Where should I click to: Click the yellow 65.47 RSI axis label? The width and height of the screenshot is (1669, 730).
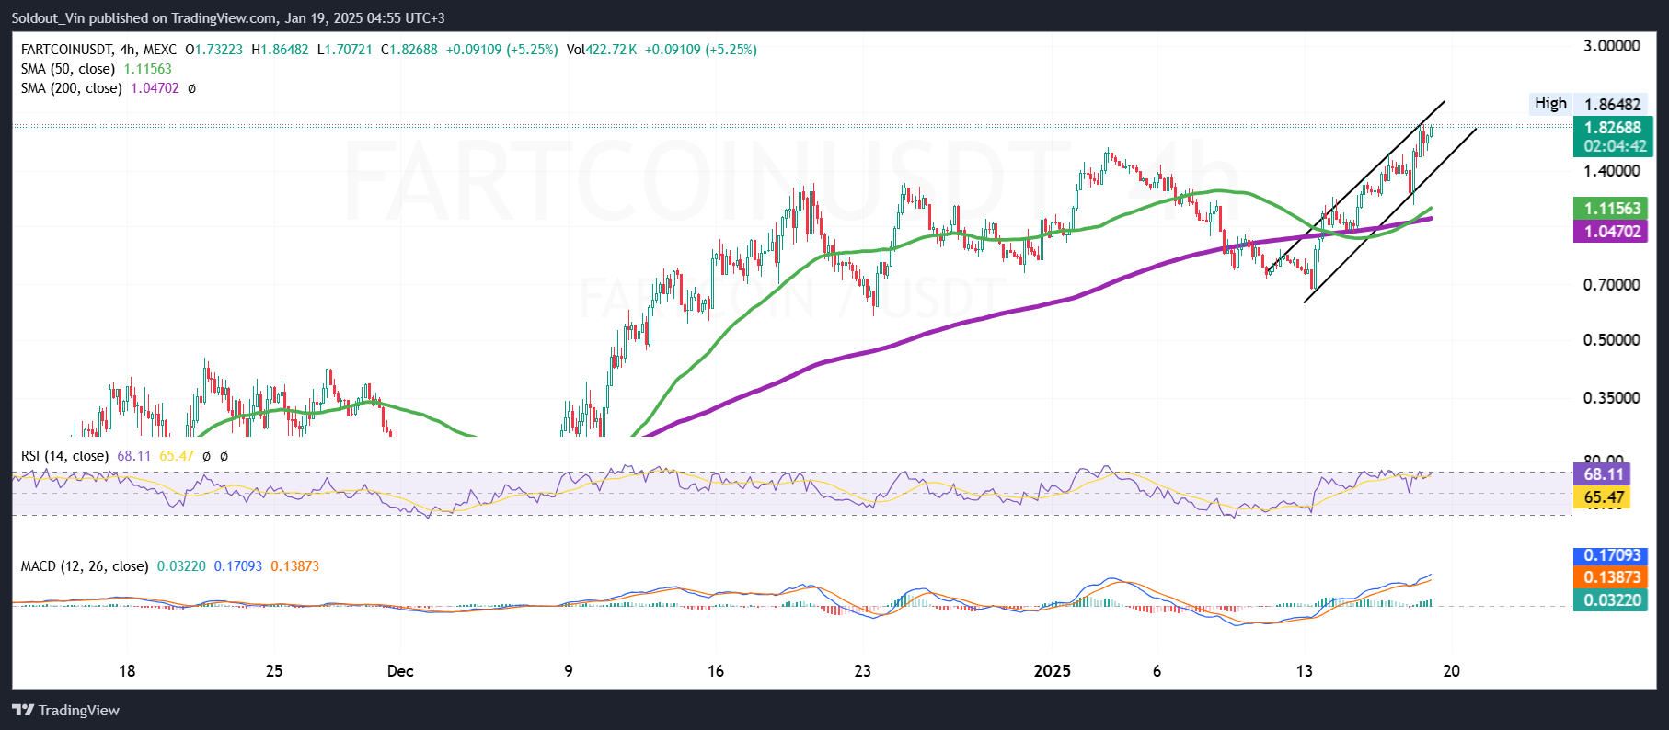tap(1604, 497)
